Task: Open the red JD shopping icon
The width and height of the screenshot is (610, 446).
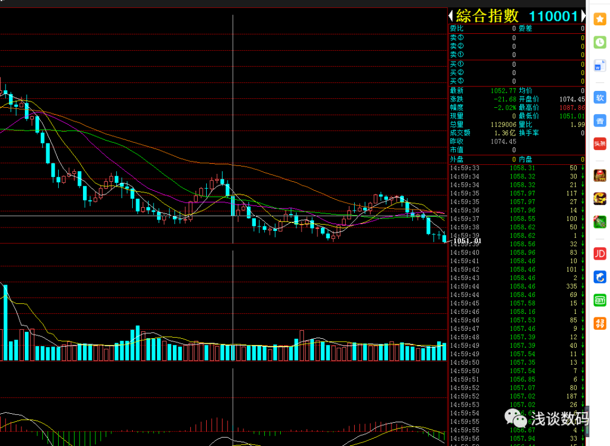Action: tap(599, 254)
